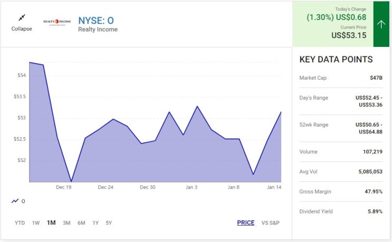Image resolution: width=392 pixels, height=242 pixels.
Task: Click the (1.30%) US$0.68 change value
Action: tap(337, 17)
